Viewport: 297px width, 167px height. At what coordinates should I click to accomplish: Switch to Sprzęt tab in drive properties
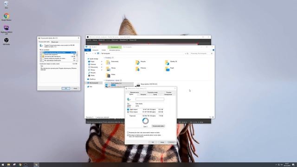pyautogui.click(x=155, y=95)
